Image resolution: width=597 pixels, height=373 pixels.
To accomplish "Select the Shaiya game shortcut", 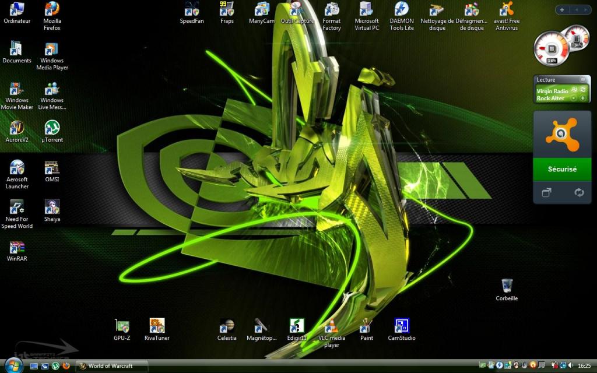I will click(52, 210).
